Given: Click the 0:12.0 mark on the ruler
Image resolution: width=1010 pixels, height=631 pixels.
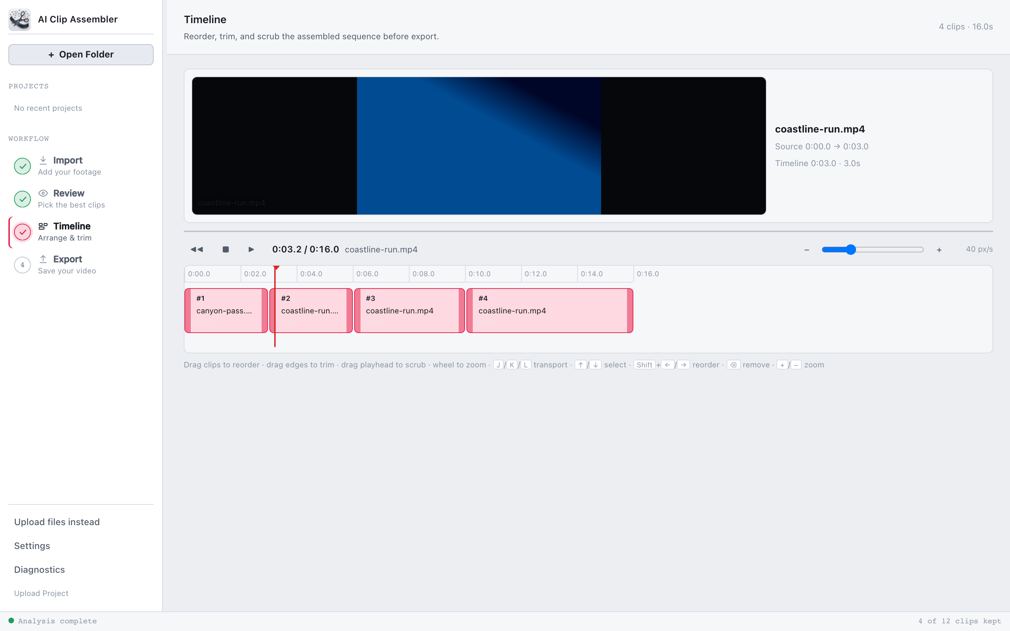Looking at the screenshot, I should (536, 274).
